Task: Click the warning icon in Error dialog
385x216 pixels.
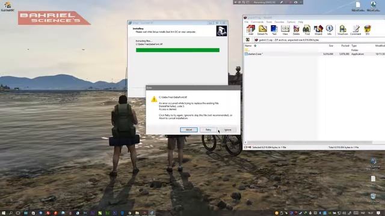Action: tap(154, 99)
